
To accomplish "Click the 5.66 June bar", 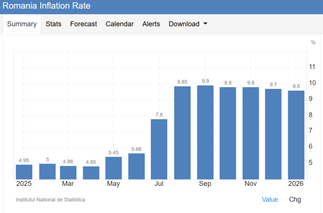I will tap(136, 166).
